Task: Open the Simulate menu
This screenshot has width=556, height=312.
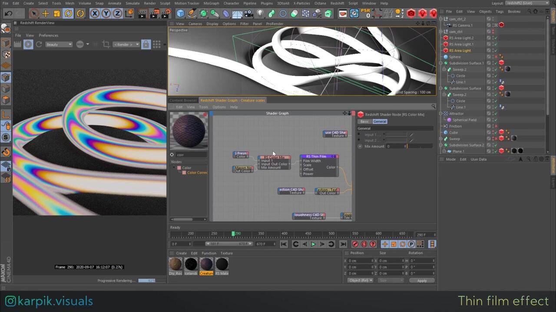Action: [x=132, y=3]
